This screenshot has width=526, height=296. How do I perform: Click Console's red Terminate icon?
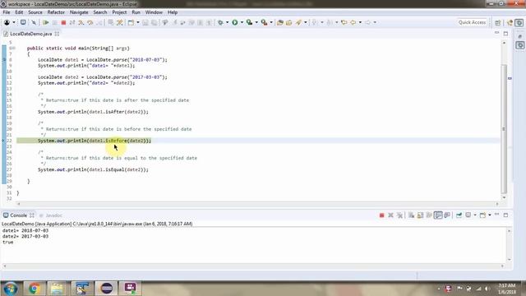(x=381, y=215)
